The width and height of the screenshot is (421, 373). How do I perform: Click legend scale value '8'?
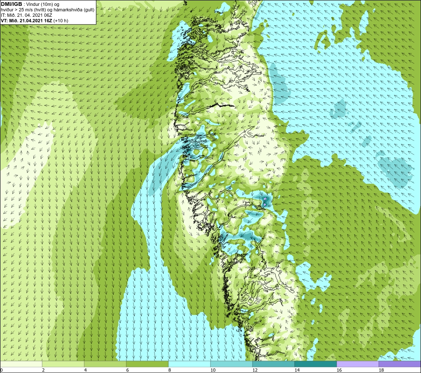(x=169, y=370)
